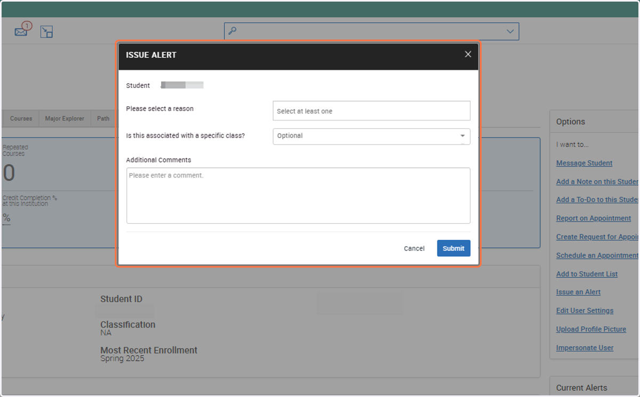Click the 'Spring 2025' enrollment text
This screenshot has height=397, width=640.
pyautogui.click(x=122, y=359)
